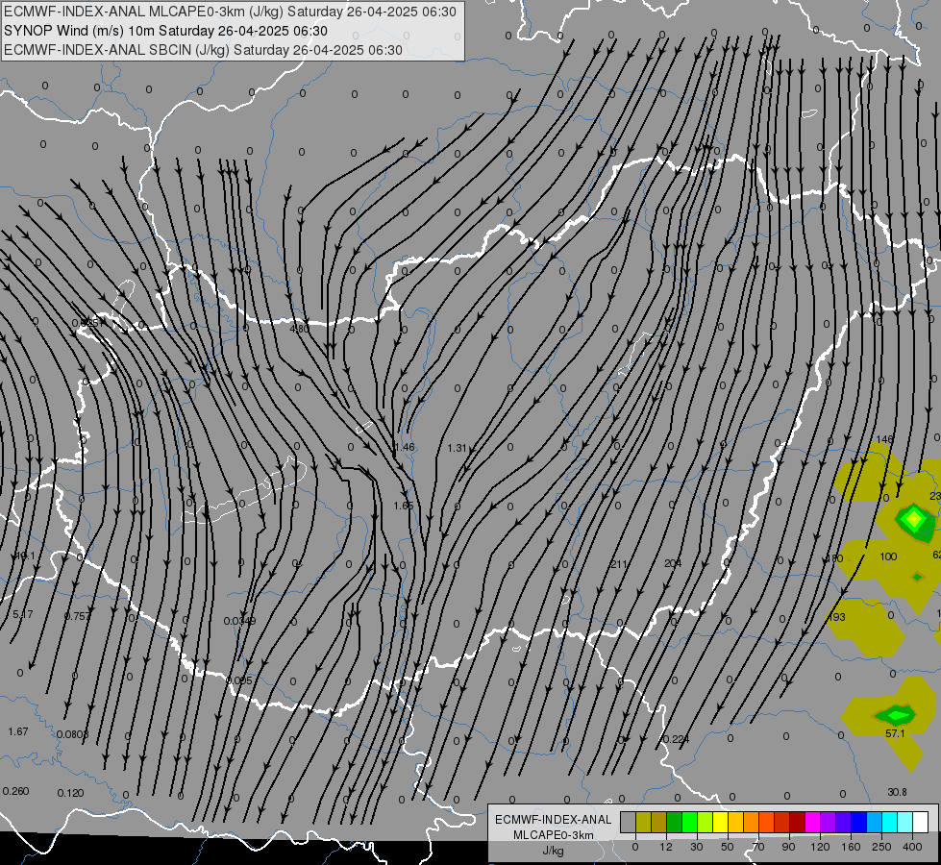Click the lime yellow-green legend swatch
Image resolution: width=941 pixels, height=865 pixels.
pyautogui.click(x=705, y=823)
